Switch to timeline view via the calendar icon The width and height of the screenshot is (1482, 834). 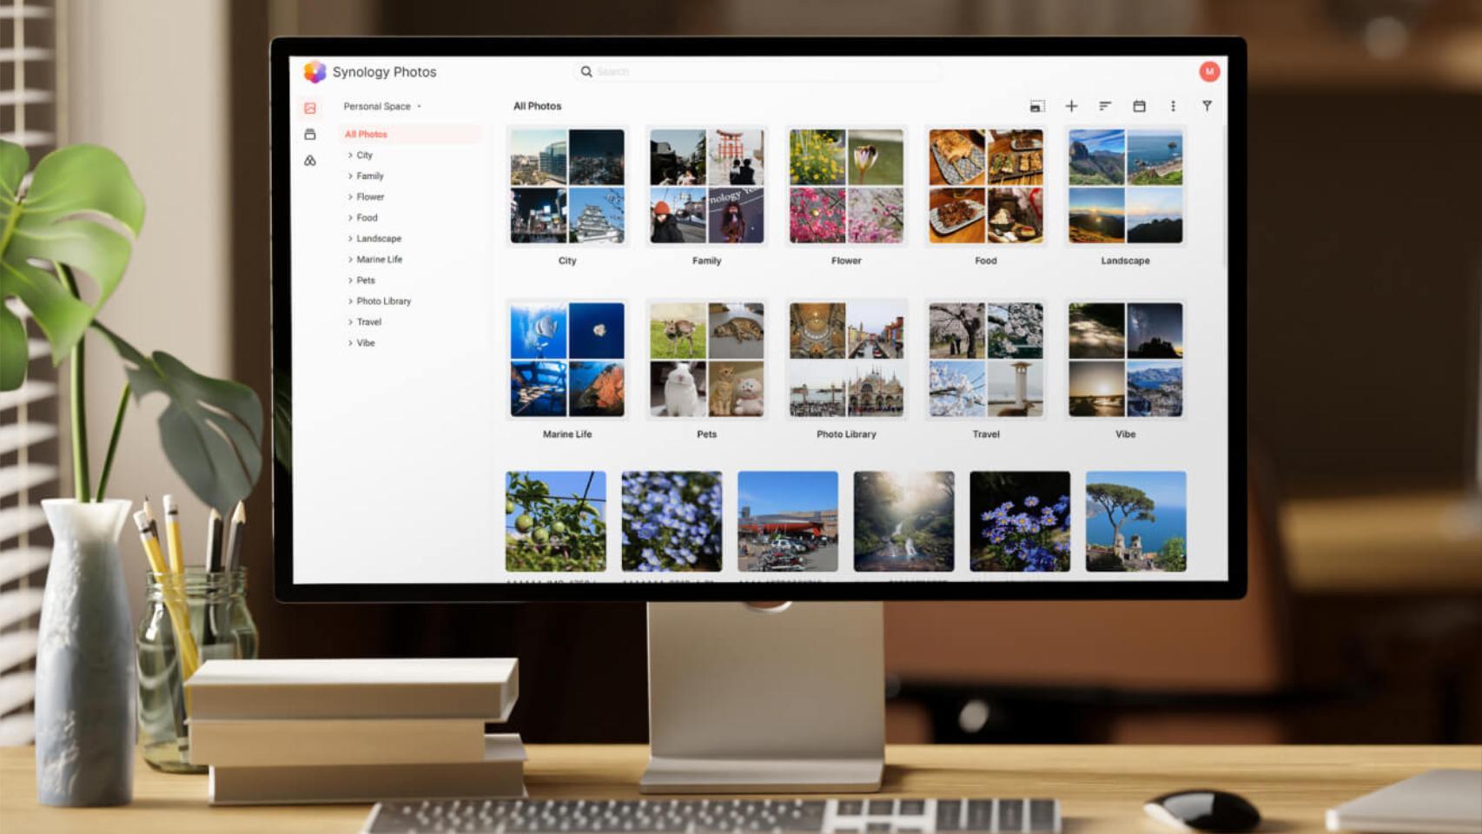tap(1140, 105)
